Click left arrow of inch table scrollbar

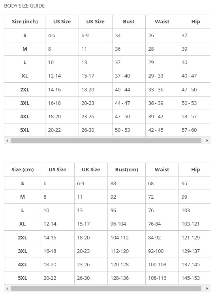7,140
